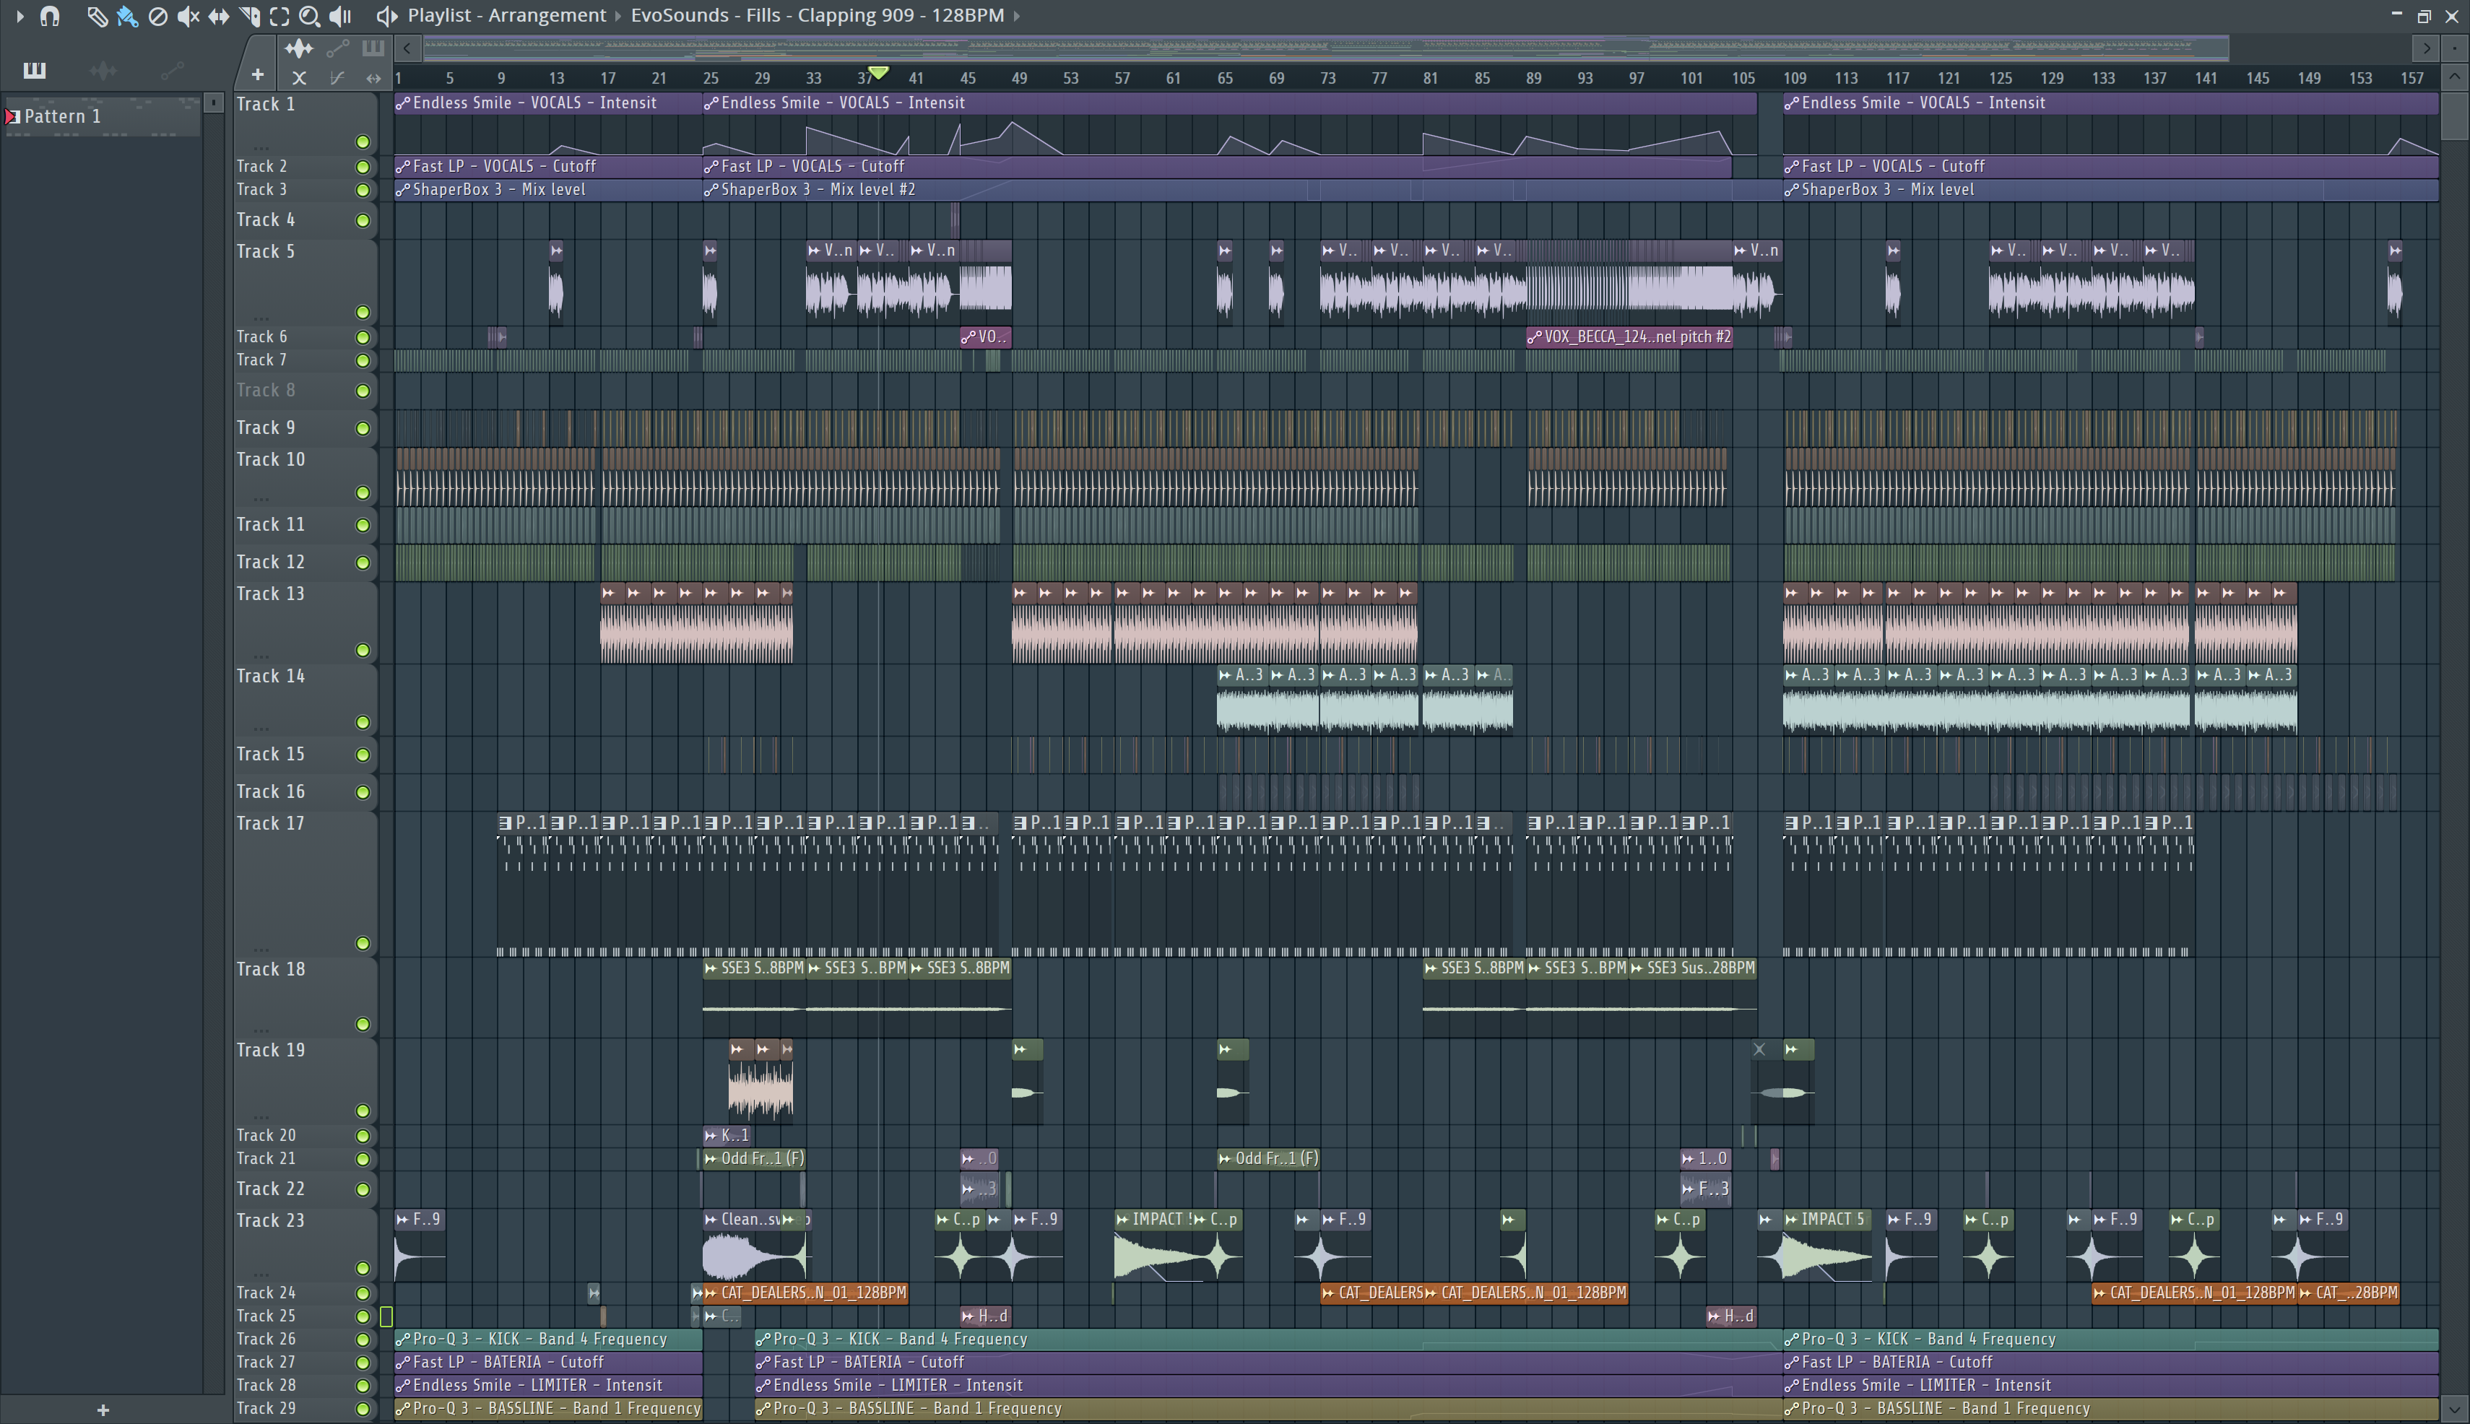Image resolution: width=2470 pixels, height=1424 pixels.
Task: Click the green playhead marker near bar 37
Action: pos(878,72)
